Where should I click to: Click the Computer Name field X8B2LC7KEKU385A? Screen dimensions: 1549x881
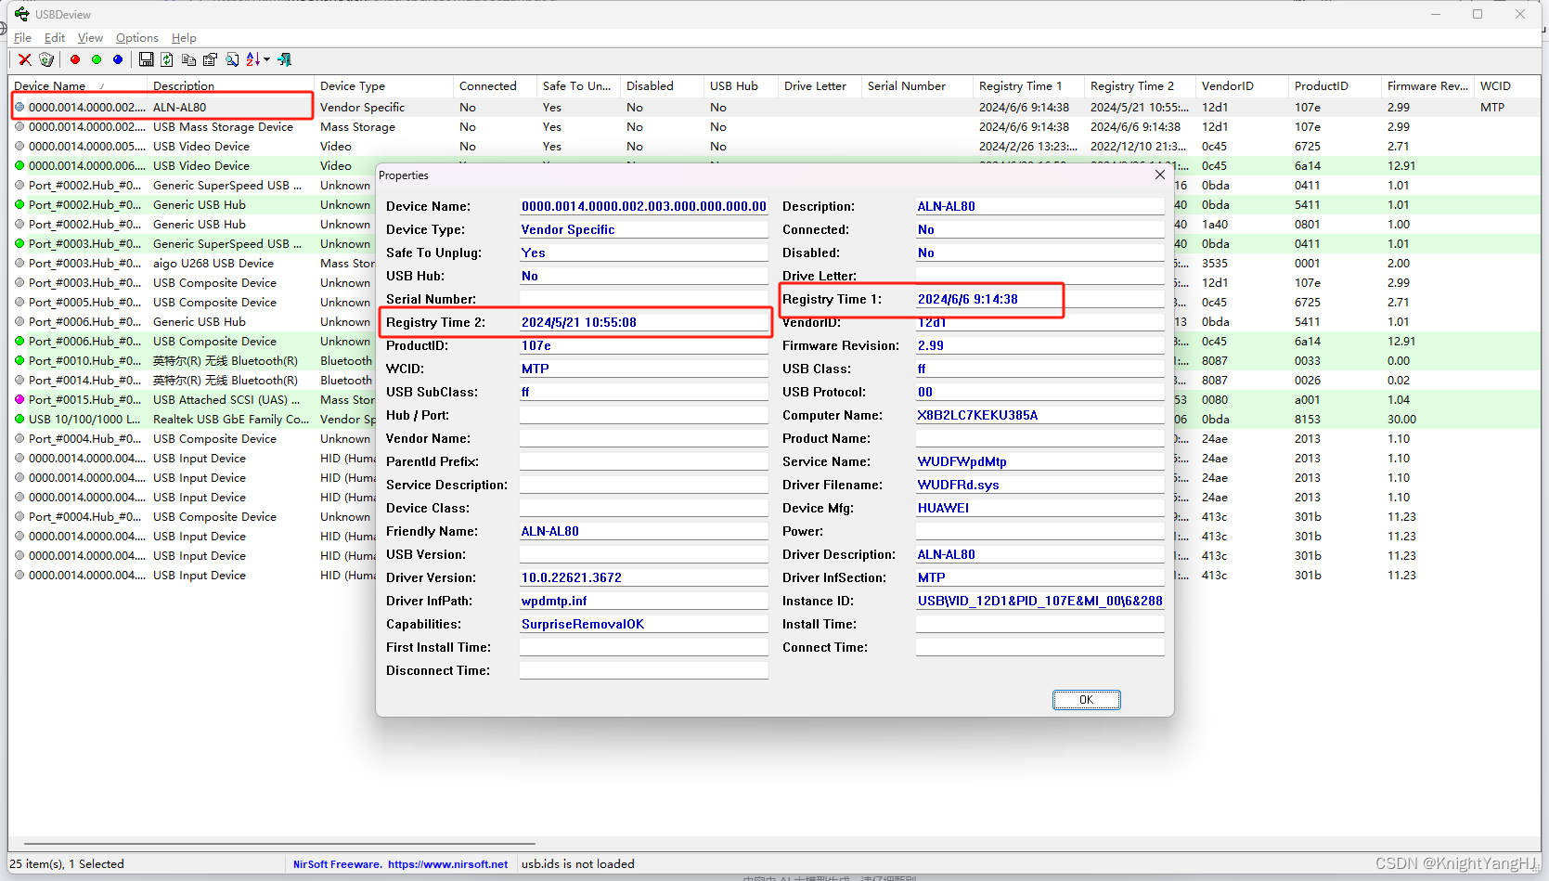pos(1039,415)
